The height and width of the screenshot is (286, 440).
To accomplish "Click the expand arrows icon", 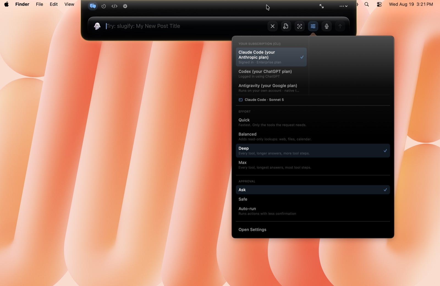I will (321, 6).
